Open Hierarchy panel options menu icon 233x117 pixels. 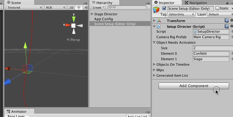coord(148,3)
